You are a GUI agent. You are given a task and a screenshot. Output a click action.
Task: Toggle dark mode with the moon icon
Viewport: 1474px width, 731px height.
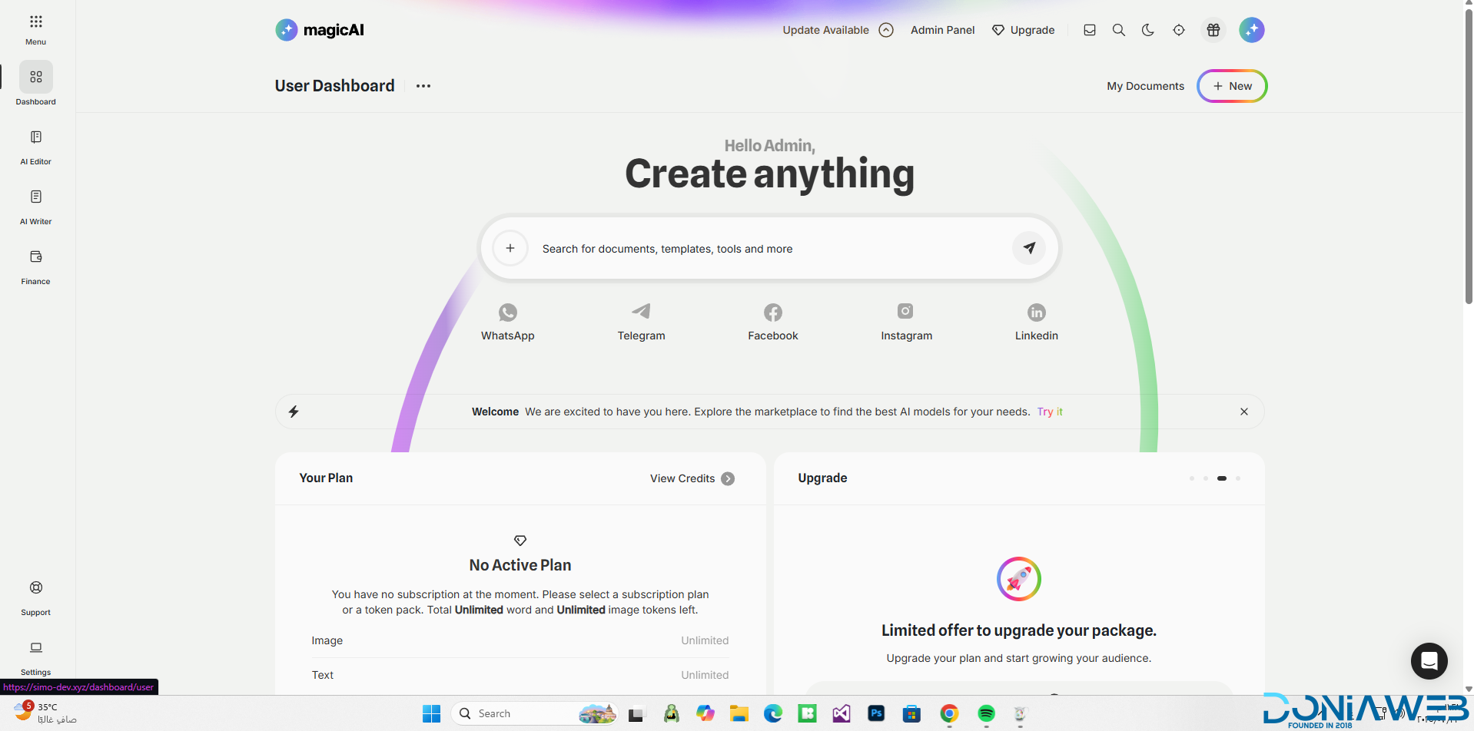pos(1147,30)
